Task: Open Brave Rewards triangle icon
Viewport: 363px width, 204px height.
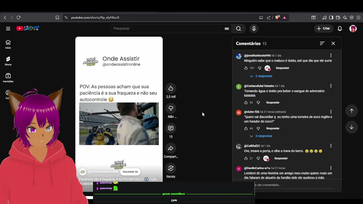Action: click(284, 18)
